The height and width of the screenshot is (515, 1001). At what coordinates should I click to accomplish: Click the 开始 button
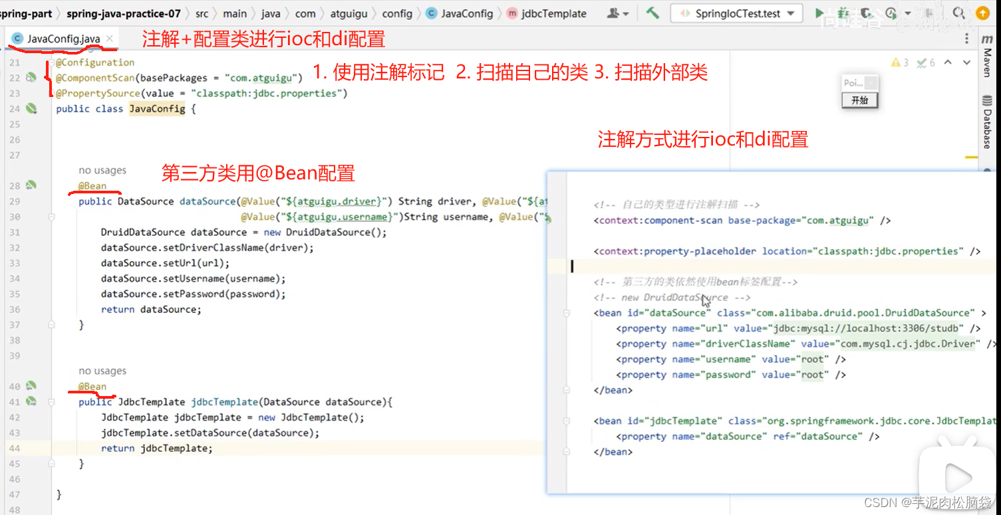pyautogui.click(x=859, y=100)
